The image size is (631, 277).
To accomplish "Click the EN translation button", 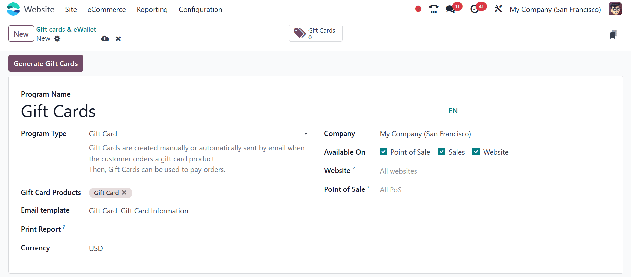I will [x=453, y=111].
